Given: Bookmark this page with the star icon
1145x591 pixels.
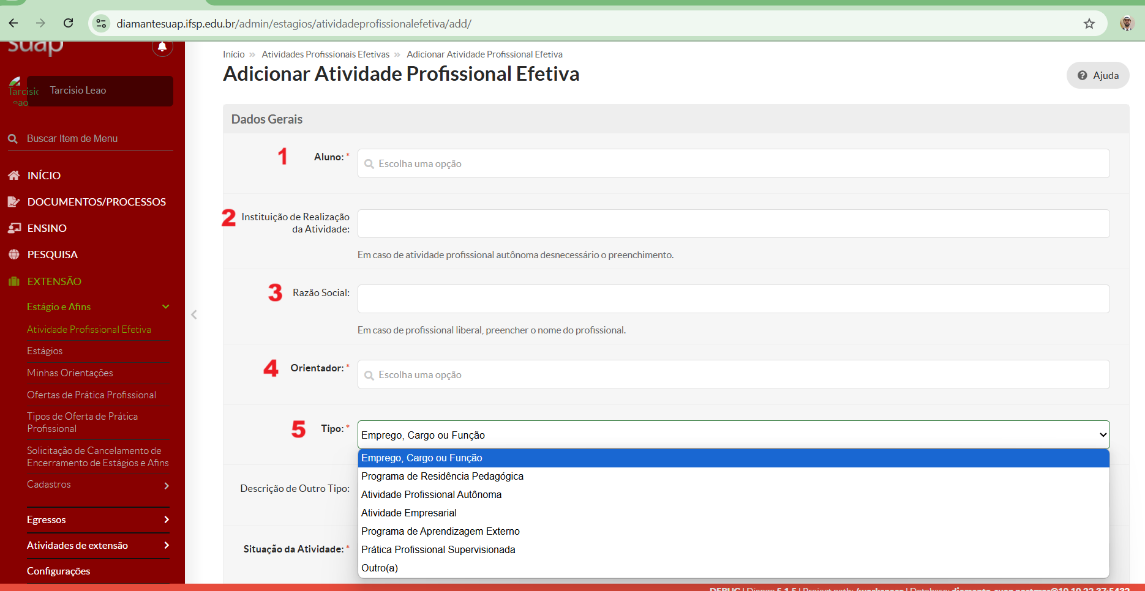Looking at the screenshot, I should [1089, 24].
